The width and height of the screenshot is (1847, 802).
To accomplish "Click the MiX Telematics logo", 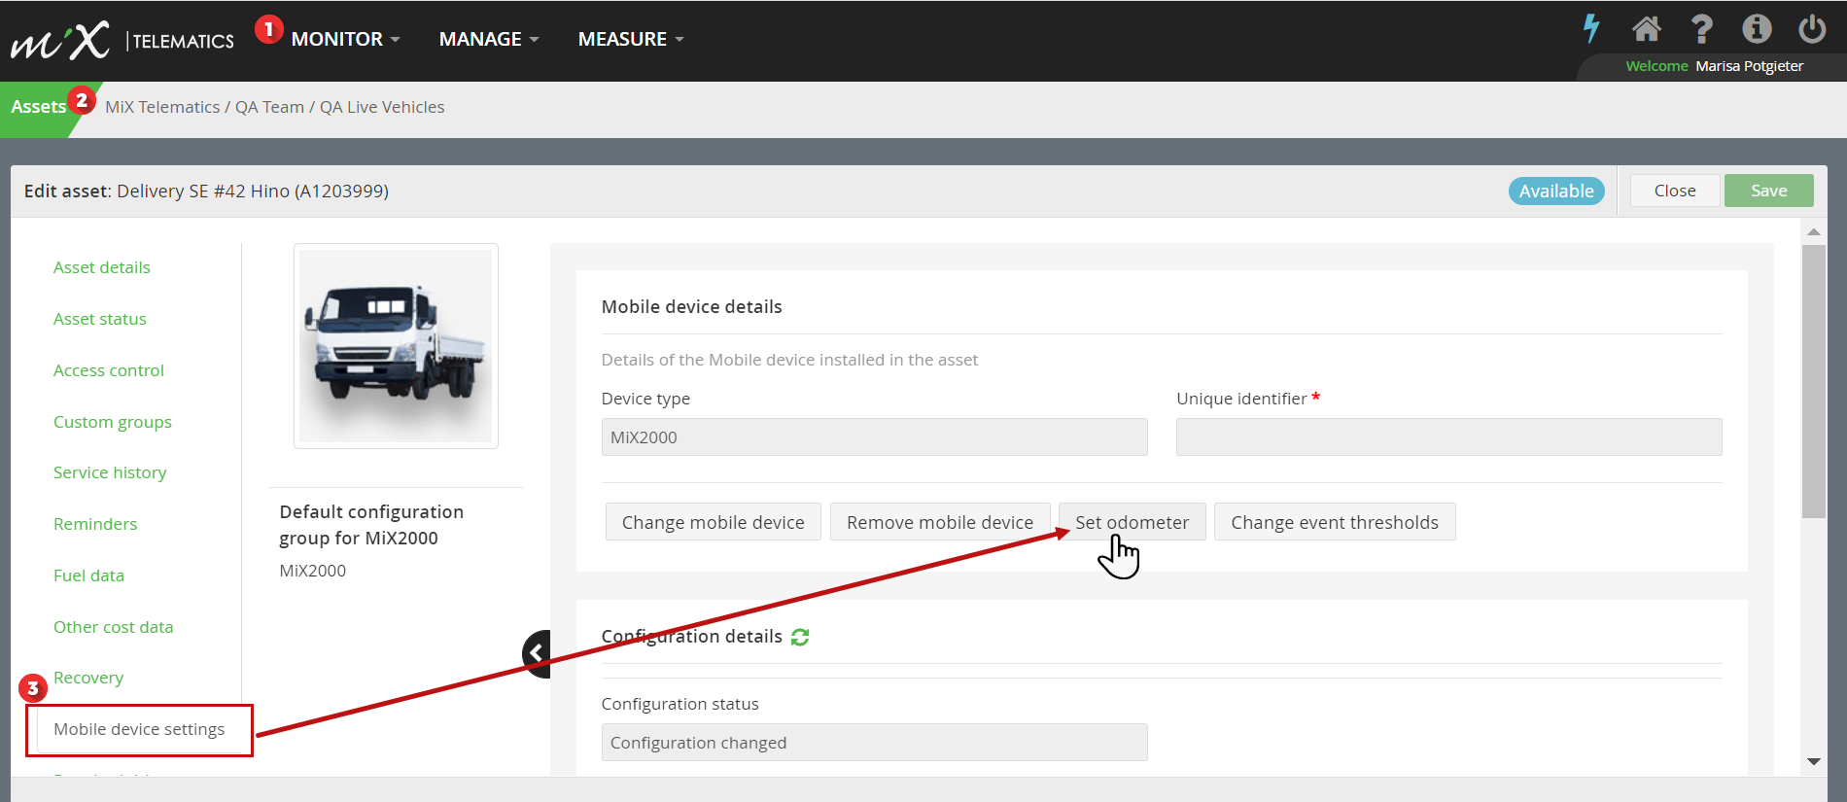I will click(x=122, y=40).
